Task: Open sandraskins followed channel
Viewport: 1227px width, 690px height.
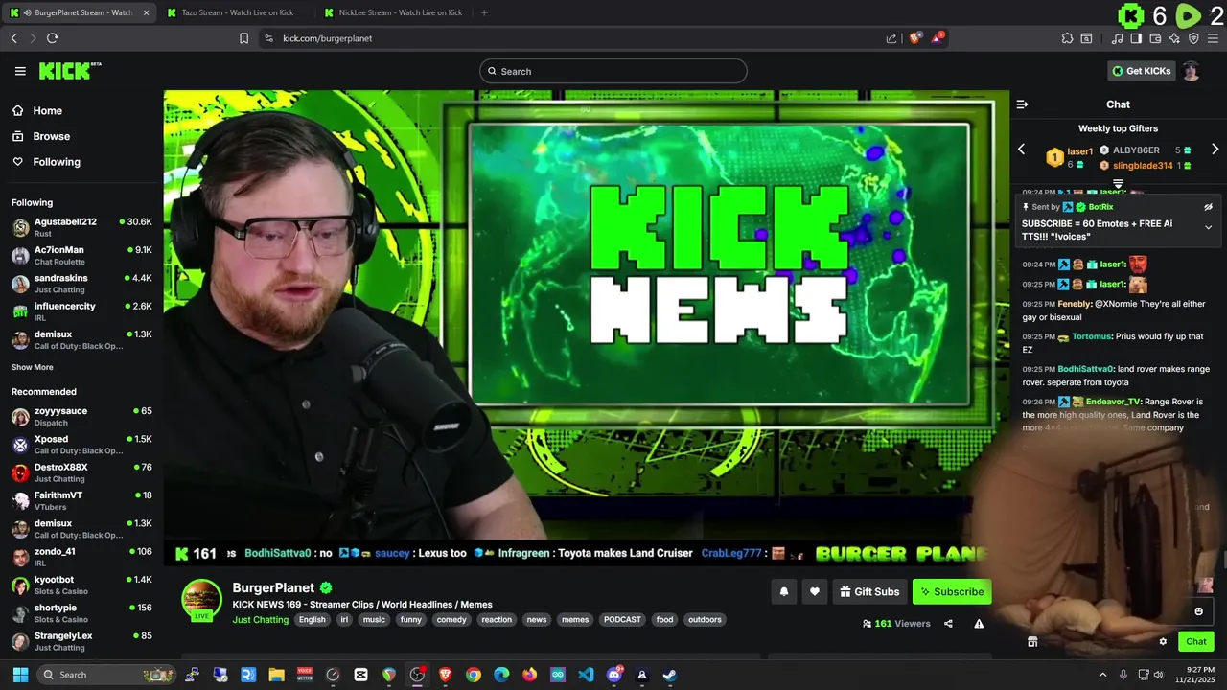Action: [81, 283]
